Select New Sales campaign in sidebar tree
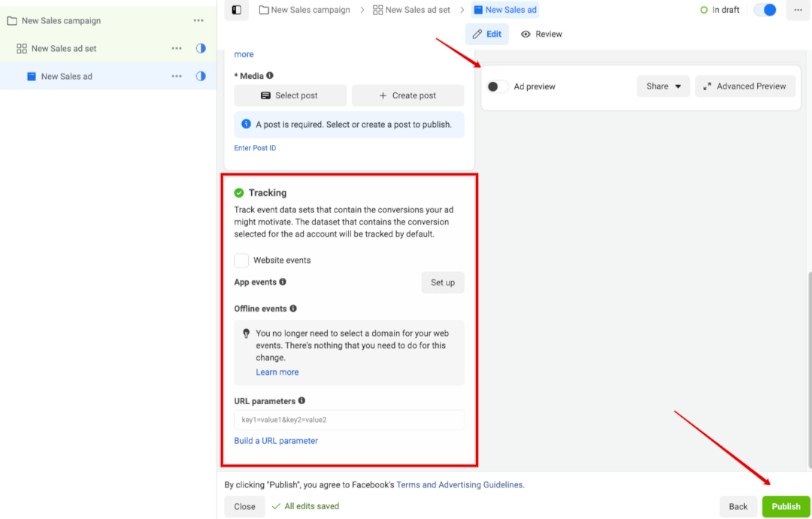 click(x=61, y=21)
